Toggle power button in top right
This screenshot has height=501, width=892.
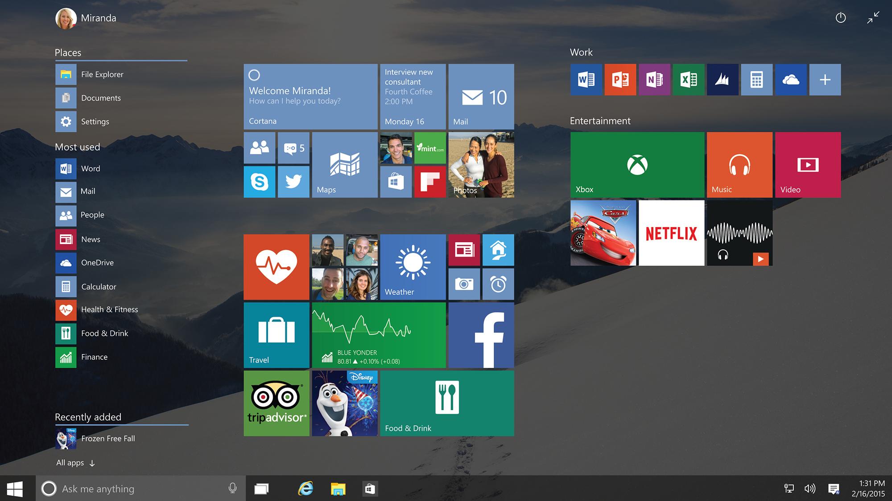tap(840, 16)
